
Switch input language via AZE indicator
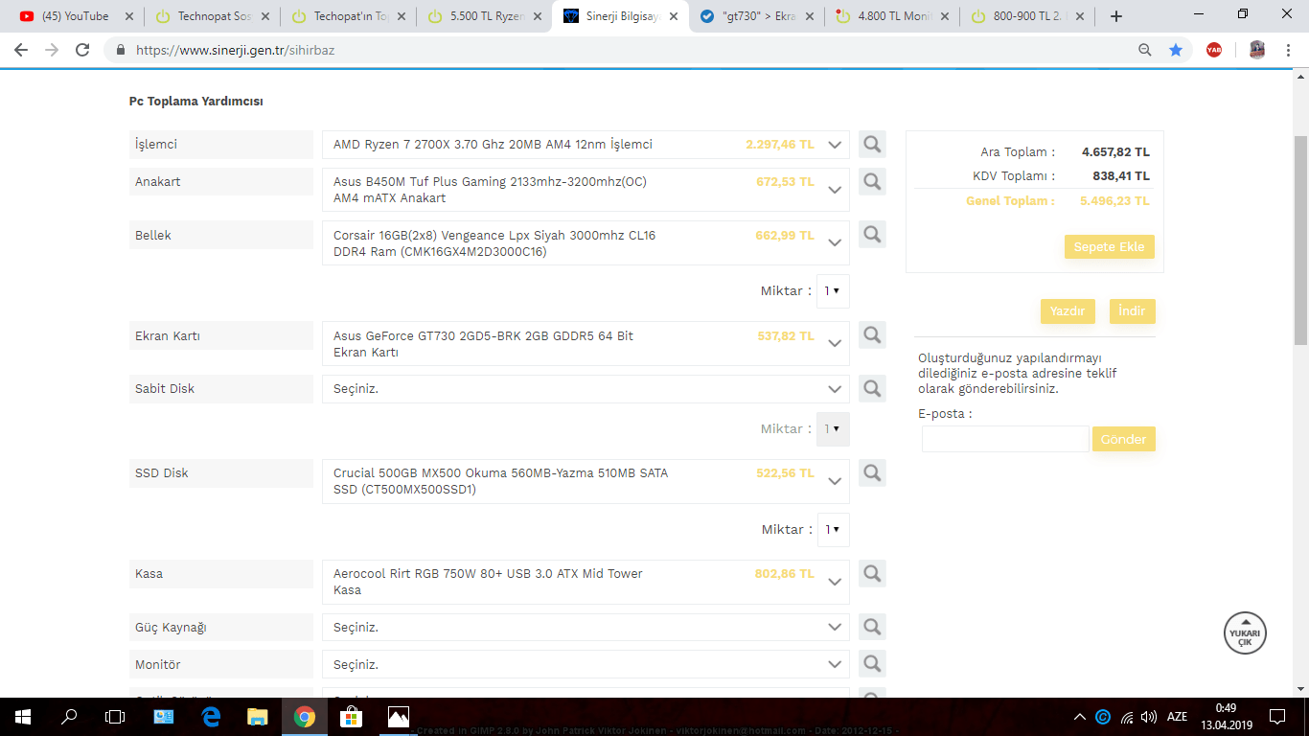pos(1177,717)
